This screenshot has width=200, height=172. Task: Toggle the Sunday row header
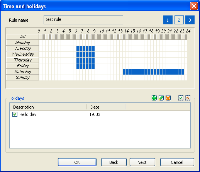[x=22, y=77]
